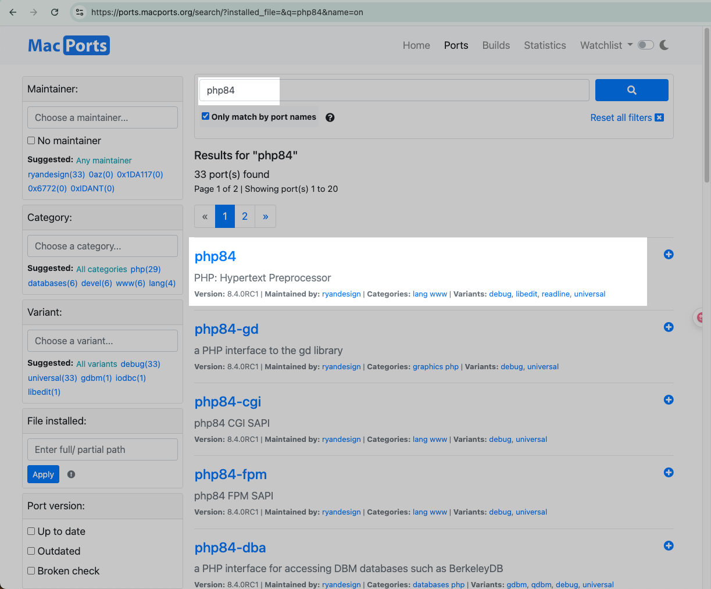Image resolution: width=711 pixels, height=589 pixels.
Task: Click the All categories suggestion
Action: (x=102, y=269)
